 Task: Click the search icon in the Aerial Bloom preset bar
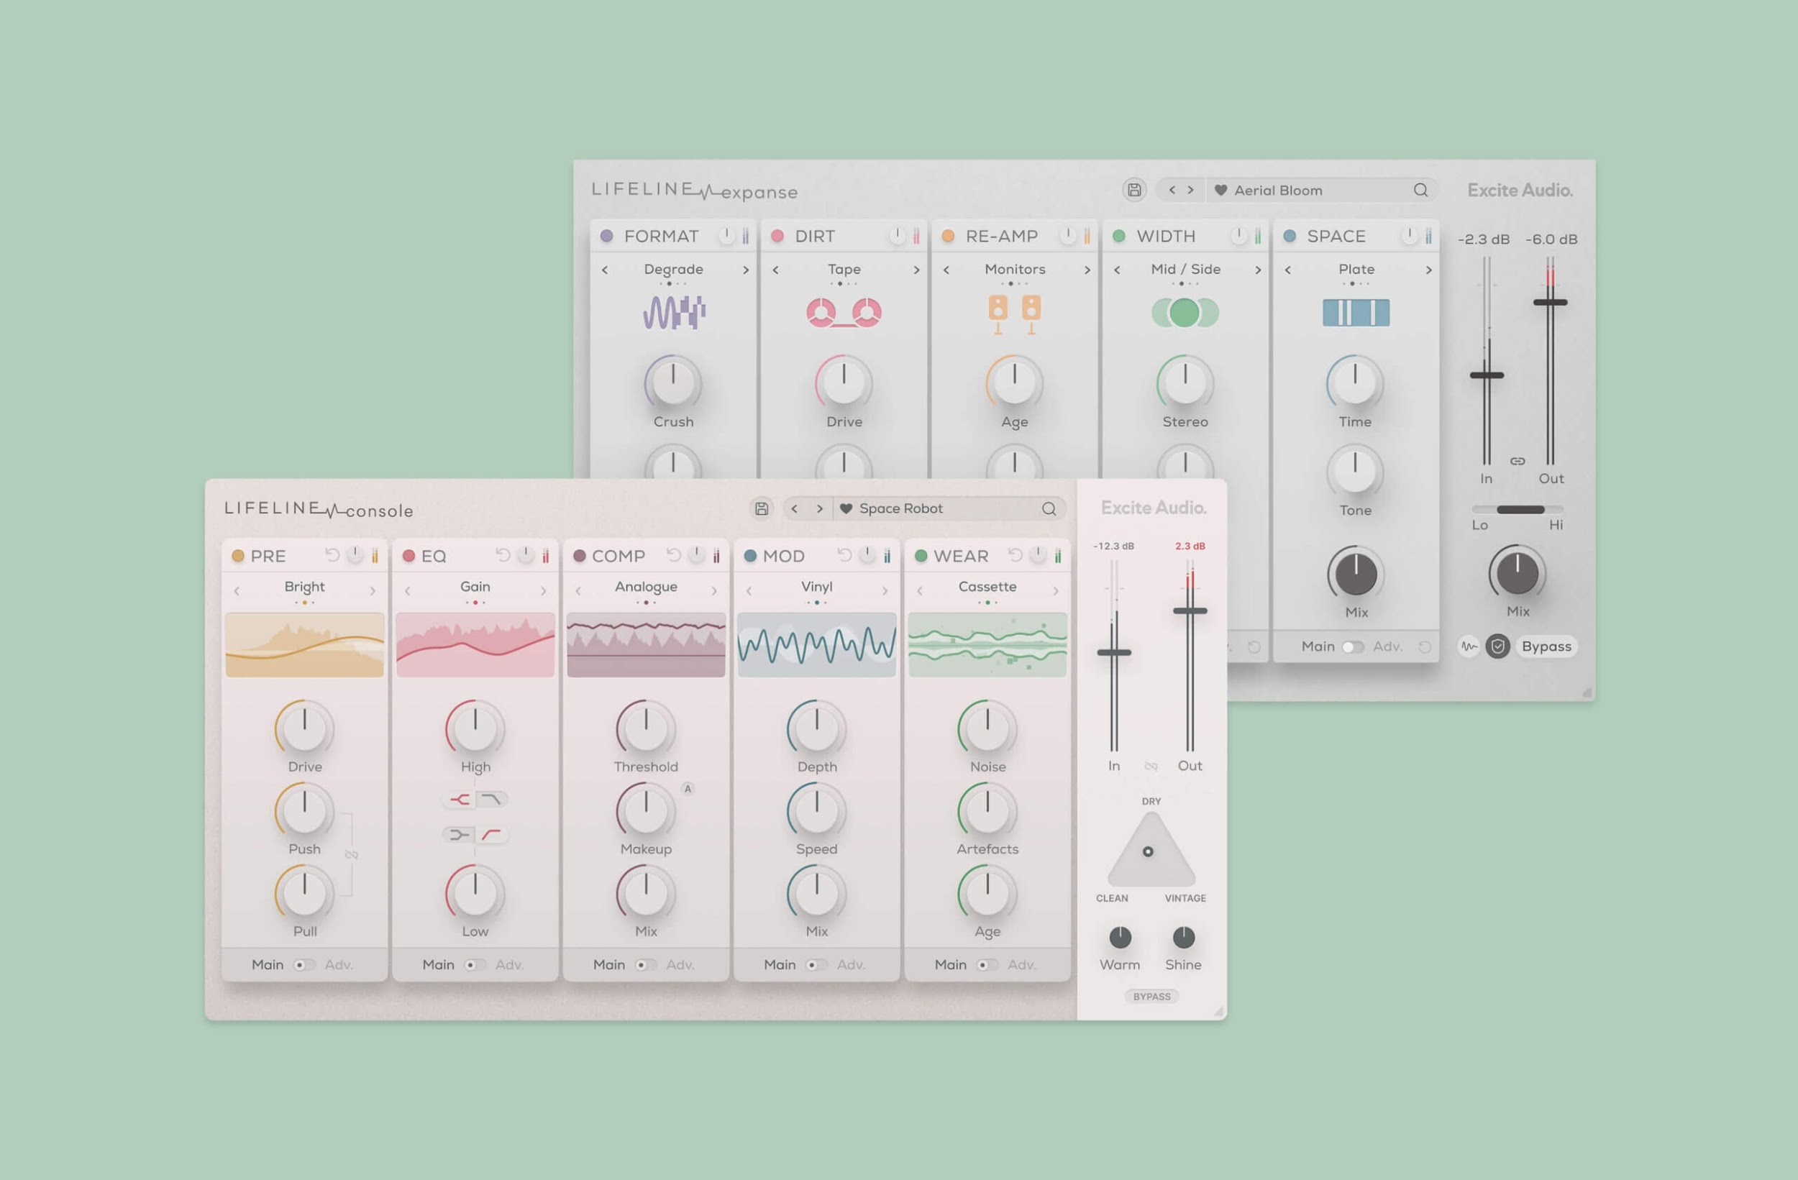(x=1420, y=190)
